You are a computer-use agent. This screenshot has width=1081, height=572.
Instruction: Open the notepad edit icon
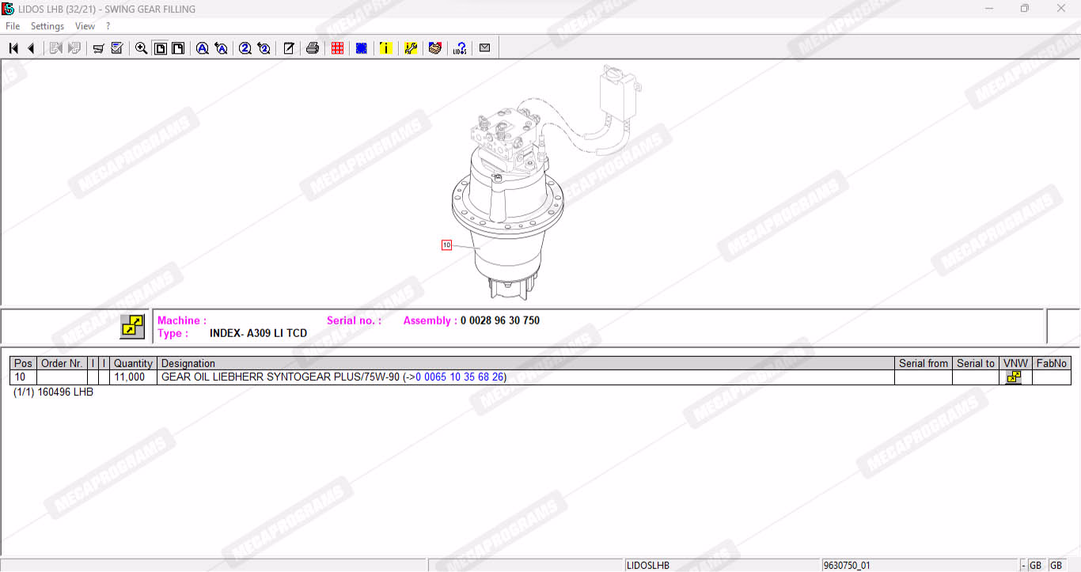289,48
